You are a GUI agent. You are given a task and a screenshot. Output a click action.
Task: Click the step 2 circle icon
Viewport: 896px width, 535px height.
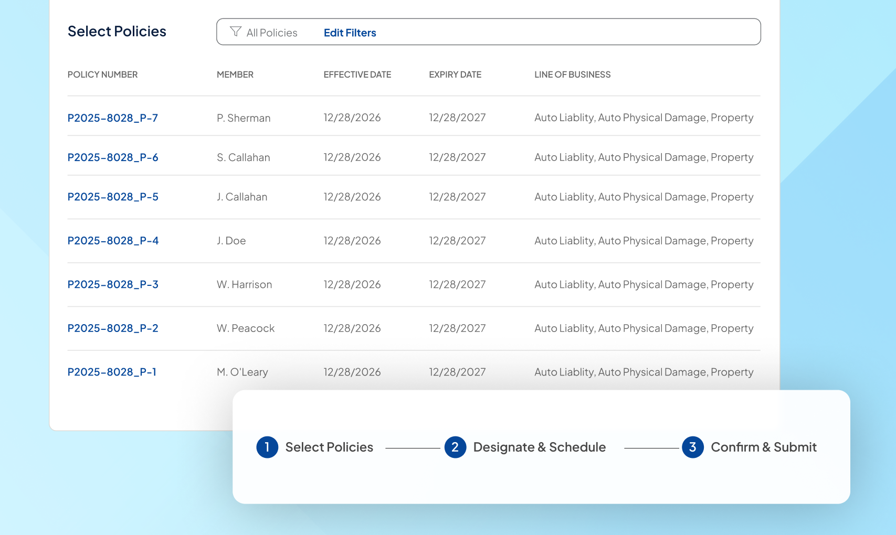(x=455, y=447)
